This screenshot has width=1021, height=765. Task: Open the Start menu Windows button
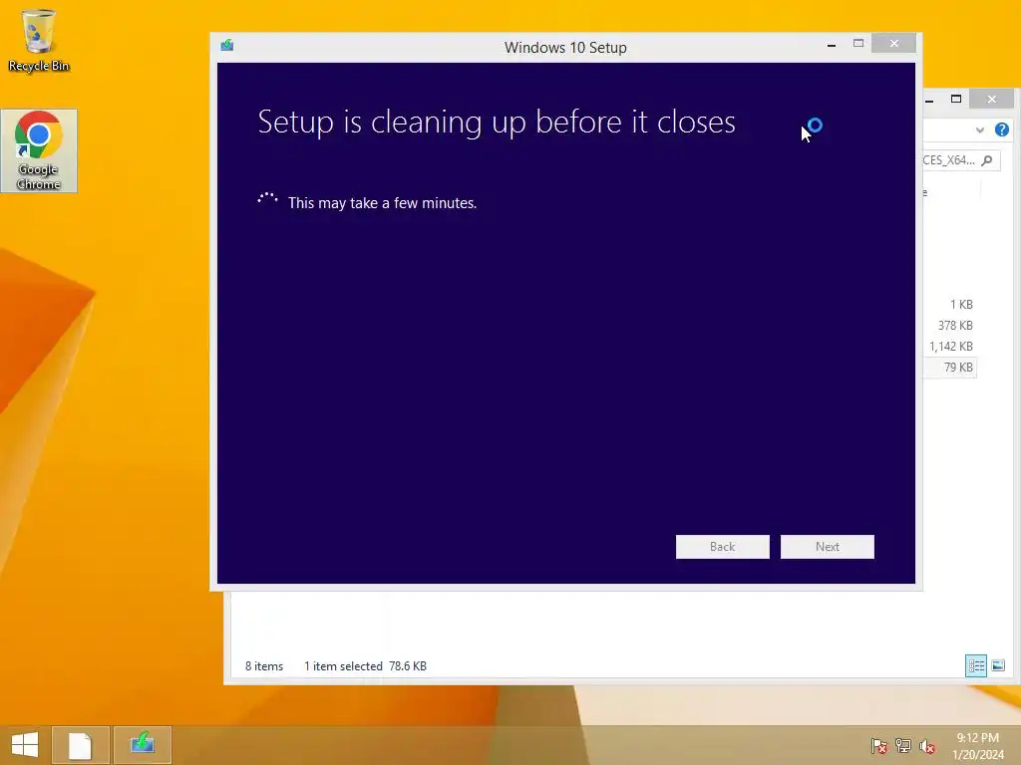25,745
